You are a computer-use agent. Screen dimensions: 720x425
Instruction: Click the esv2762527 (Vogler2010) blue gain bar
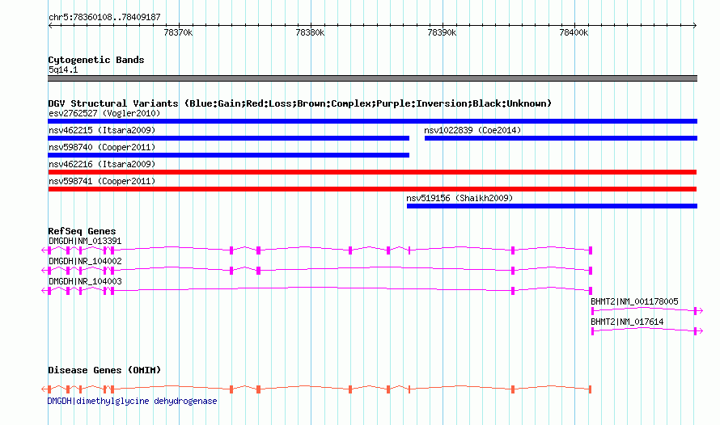372,121
